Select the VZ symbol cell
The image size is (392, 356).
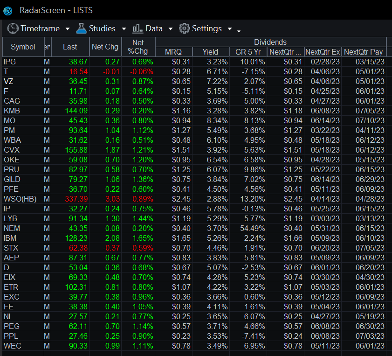click(x=23, y=81)
